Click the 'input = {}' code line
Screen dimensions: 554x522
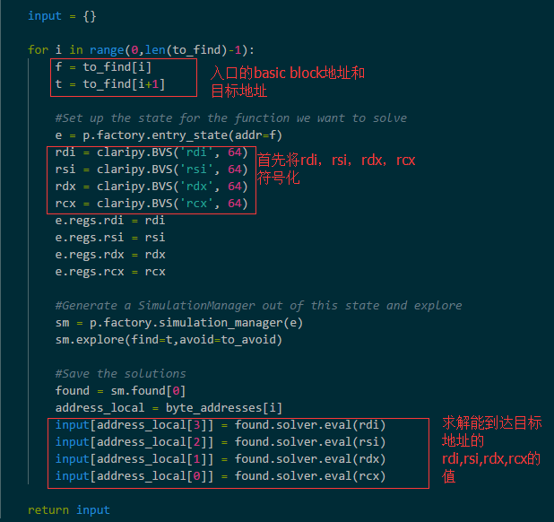[62, 15]
